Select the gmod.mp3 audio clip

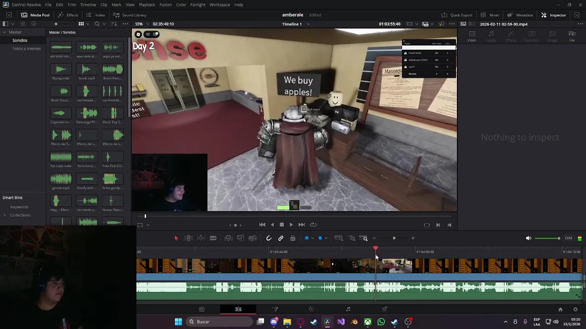click(60, 180)
